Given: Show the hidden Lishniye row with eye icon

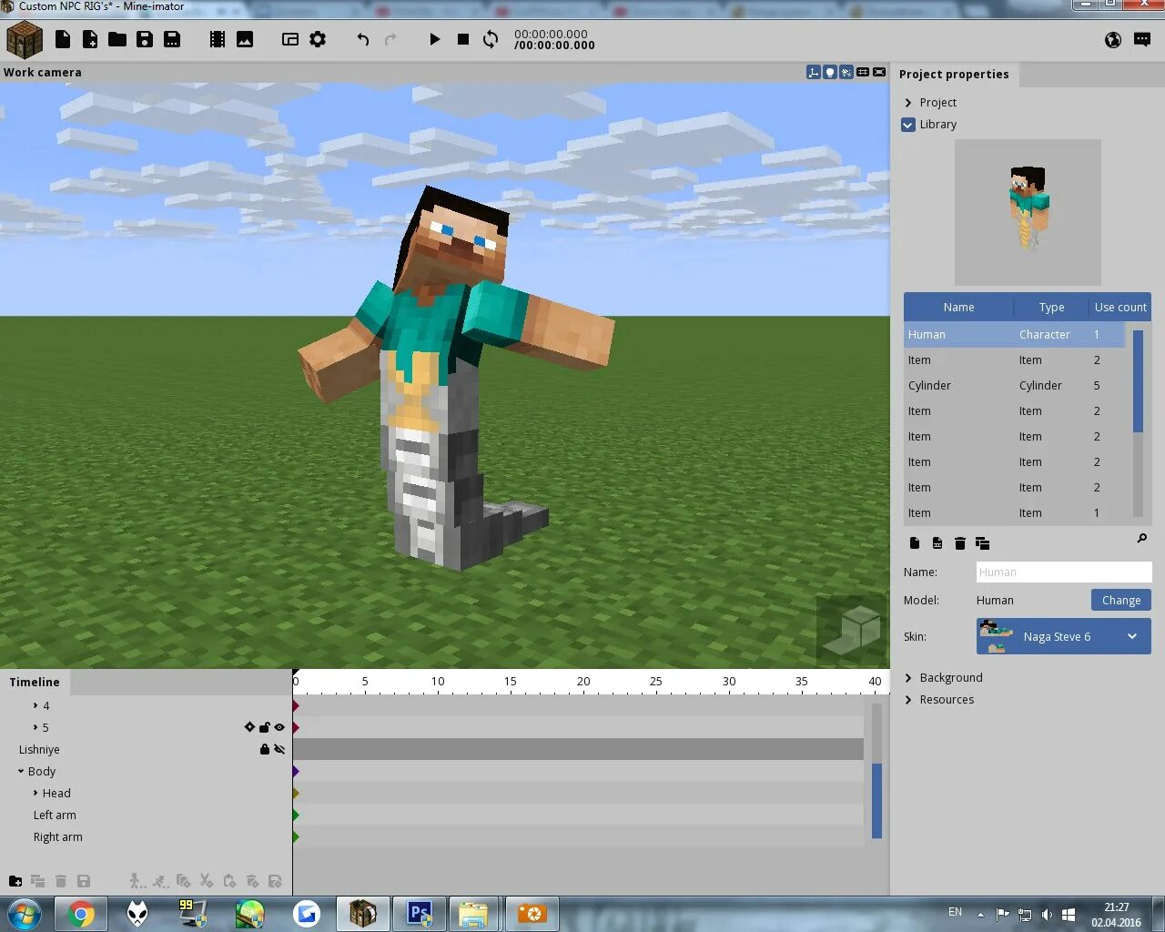Looking at the screenshot, I should pyautogui.click(x=279, y=749).
